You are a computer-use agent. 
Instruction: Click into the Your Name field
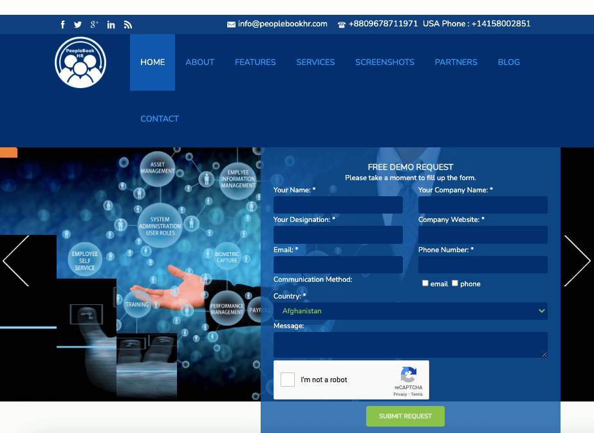click(x=338, y=205)
